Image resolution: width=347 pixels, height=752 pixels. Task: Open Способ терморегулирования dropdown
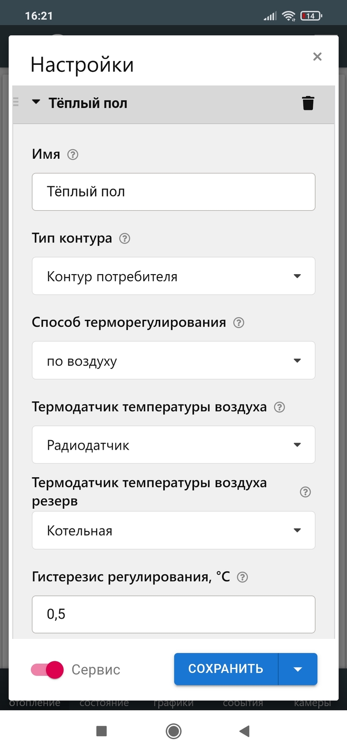pyautogui.click(x=173, y=360)
